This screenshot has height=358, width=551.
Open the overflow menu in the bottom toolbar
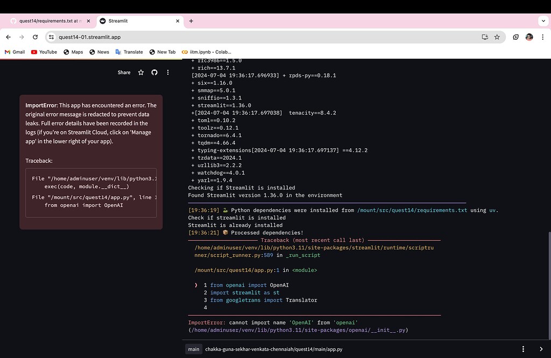point(522,349)
